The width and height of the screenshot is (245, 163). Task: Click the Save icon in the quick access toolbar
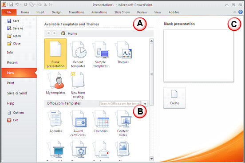coord(11,4)
